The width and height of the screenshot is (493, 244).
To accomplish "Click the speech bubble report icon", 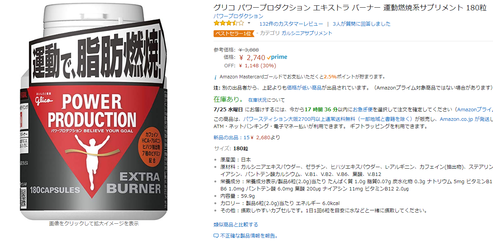I will (x=216, y=236).
